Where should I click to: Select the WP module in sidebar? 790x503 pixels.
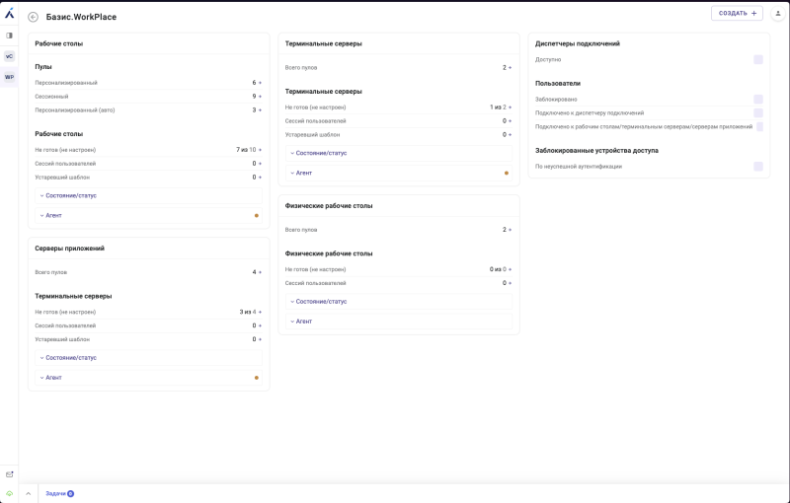9,77
